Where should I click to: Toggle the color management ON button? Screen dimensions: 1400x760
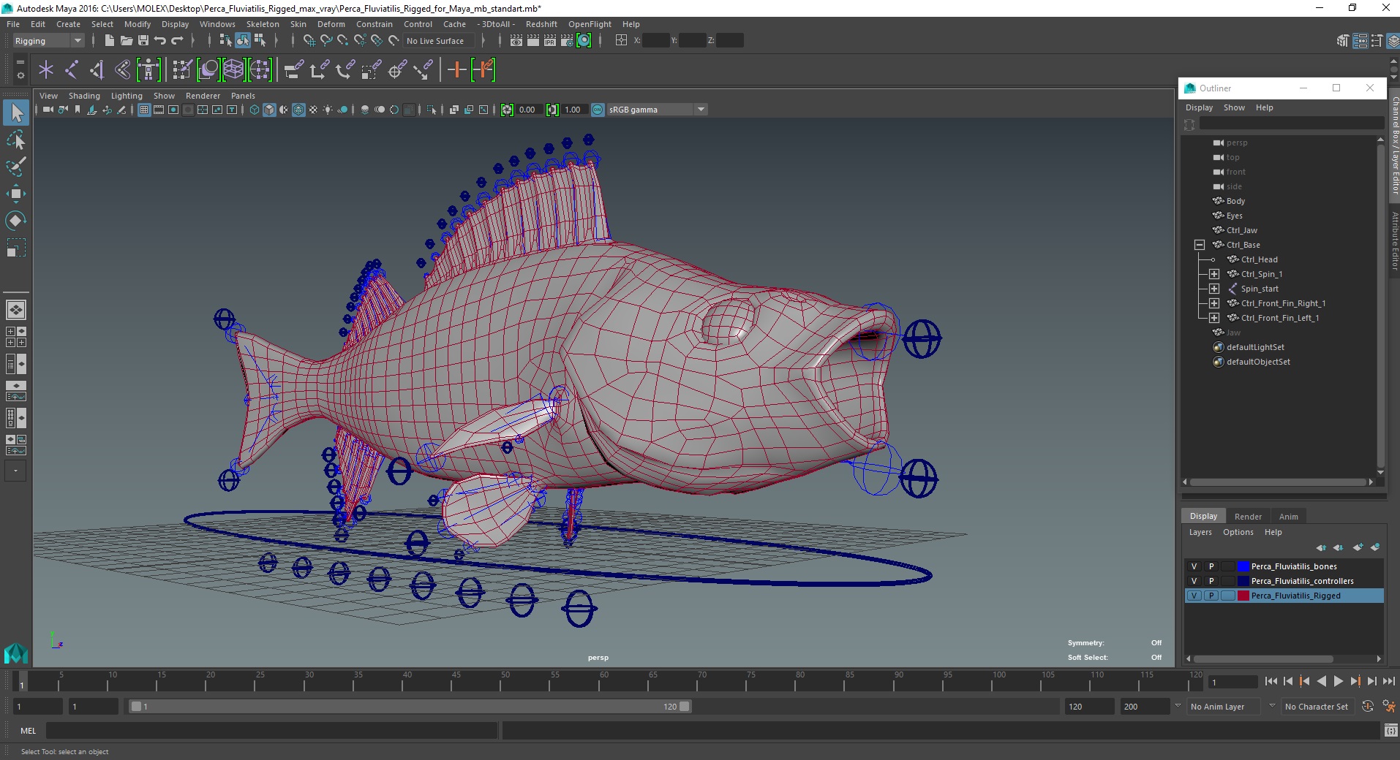pos(598,110)
